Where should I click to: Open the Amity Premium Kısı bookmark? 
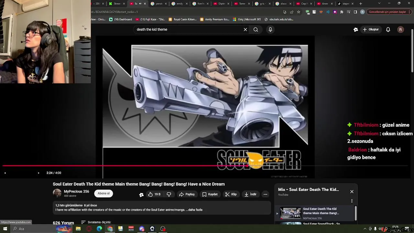point(214,19)
